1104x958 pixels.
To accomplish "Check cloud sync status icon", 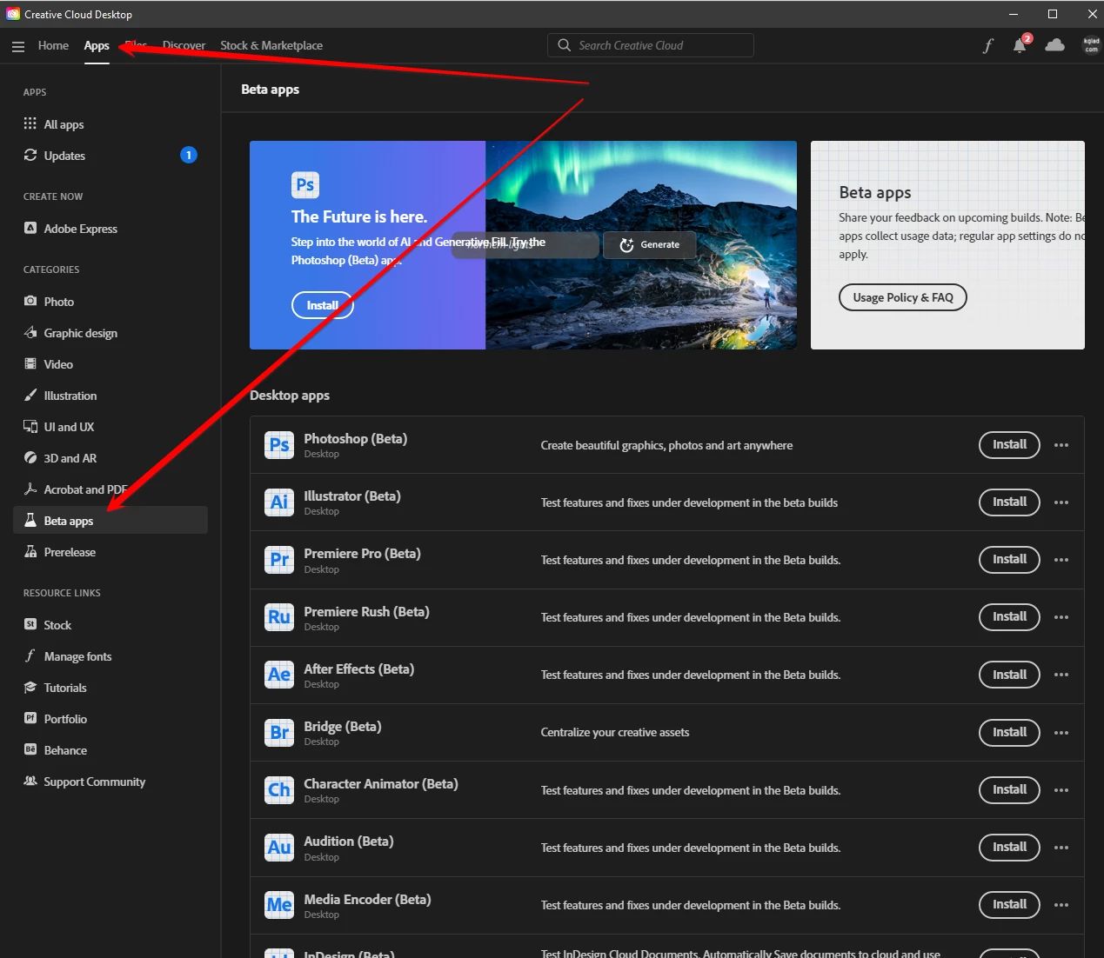I will 1054,45.
